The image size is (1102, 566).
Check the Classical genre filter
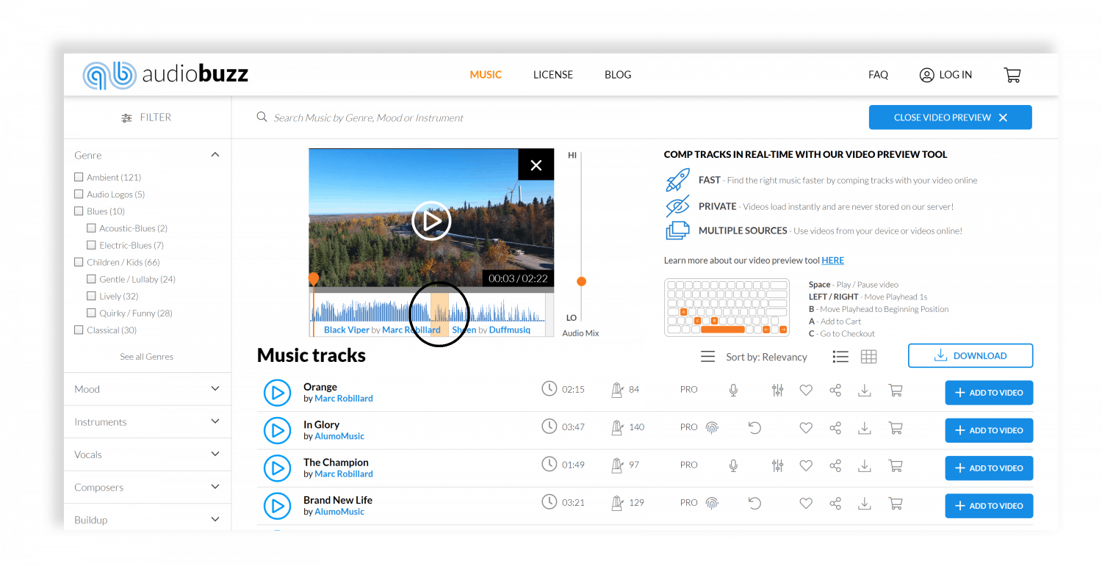[79, 330]
